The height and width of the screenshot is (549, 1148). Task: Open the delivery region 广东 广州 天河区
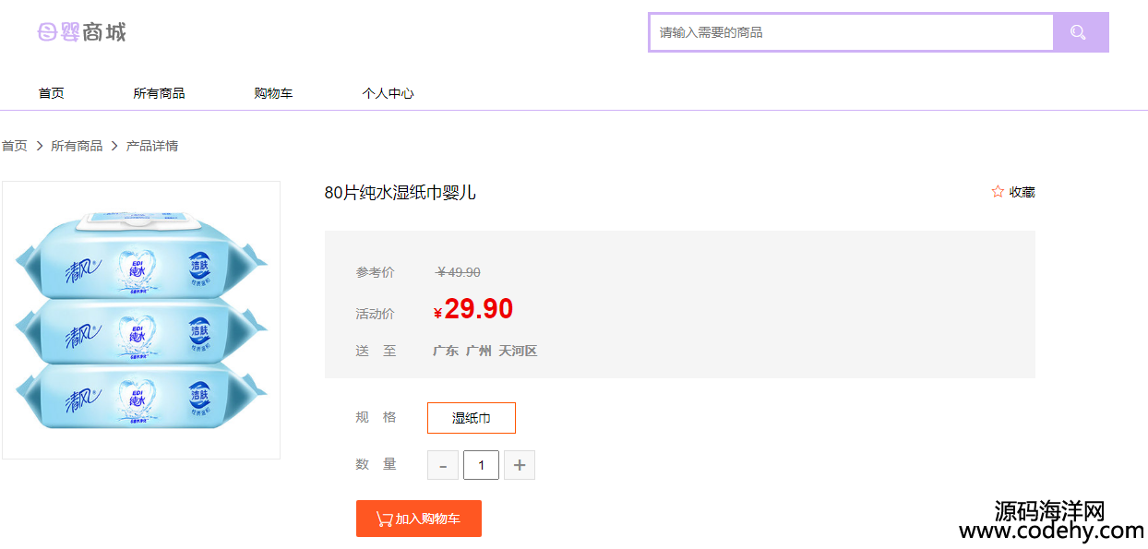pyautogui.click(x=485, y=351)
